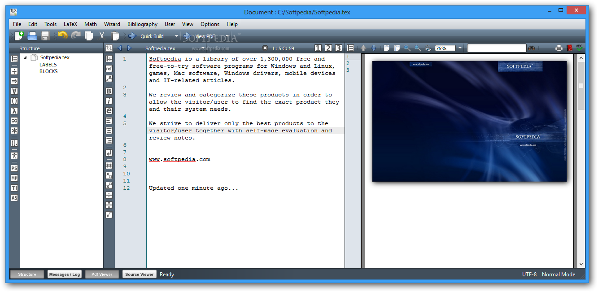Go to previous document with left arrow

tap(119, 48)
